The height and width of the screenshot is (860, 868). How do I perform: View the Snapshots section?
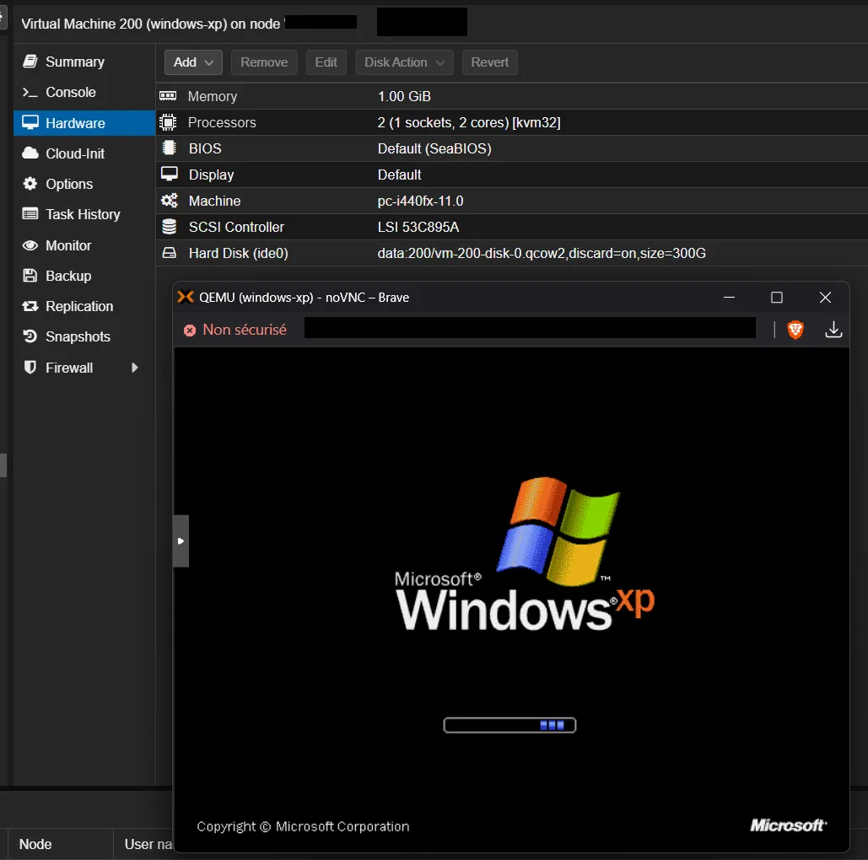tap(84, 336)
